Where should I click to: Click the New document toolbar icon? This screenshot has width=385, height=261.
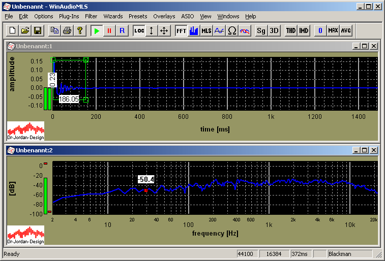click(13, 30)
